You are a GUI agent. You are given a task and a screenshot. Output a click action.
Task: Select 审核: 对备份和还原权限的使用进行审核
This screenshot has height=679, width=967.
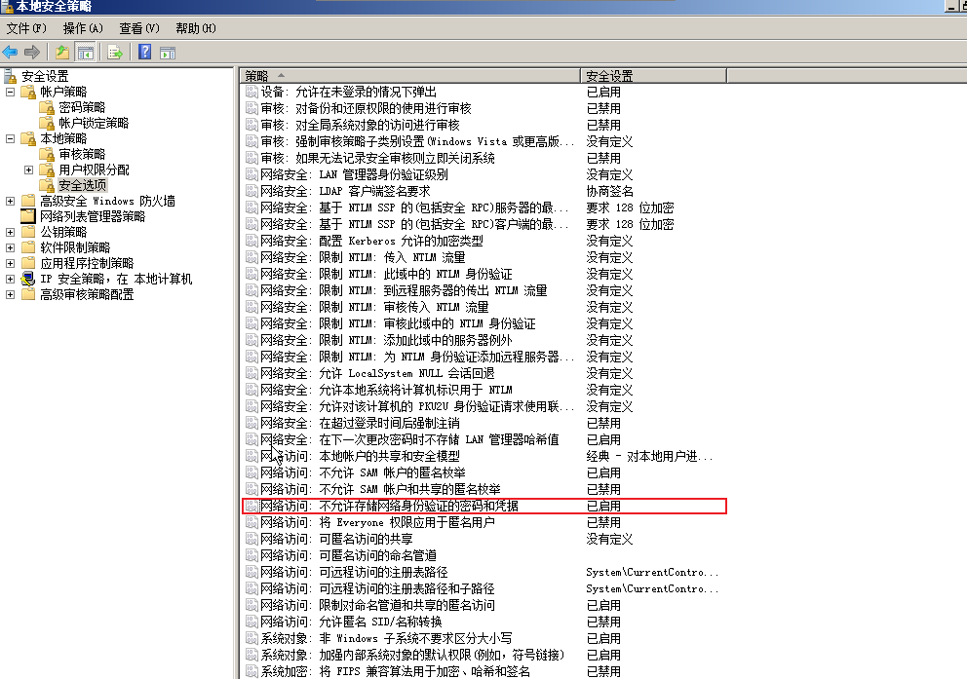[x=366, y=108]
